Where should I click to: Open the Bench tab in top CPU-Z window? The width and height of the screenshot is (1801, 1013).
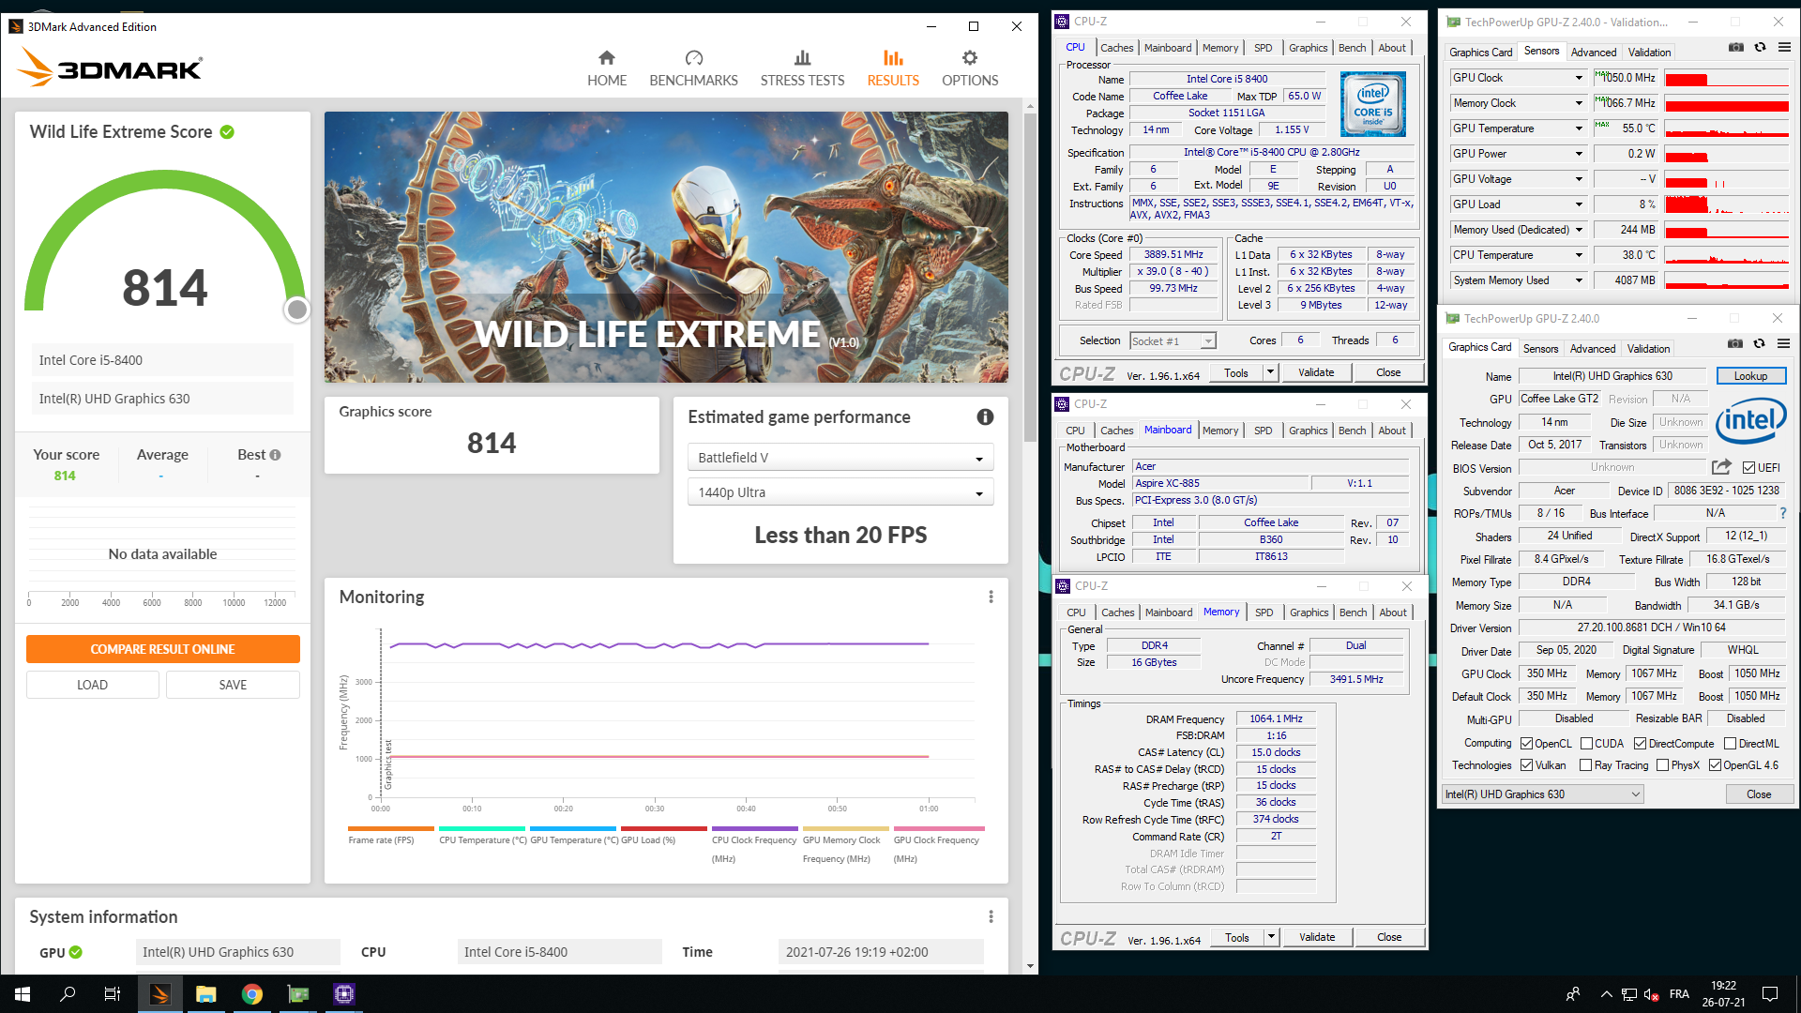tap(1352, 48)
